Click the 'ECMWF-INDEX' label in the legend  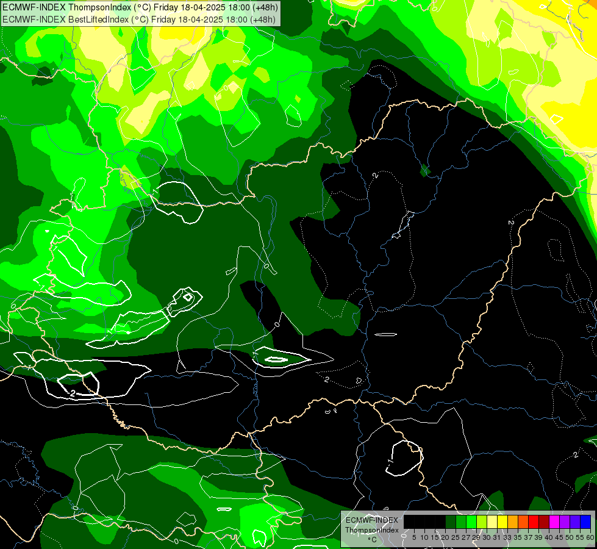coord(372,520)
